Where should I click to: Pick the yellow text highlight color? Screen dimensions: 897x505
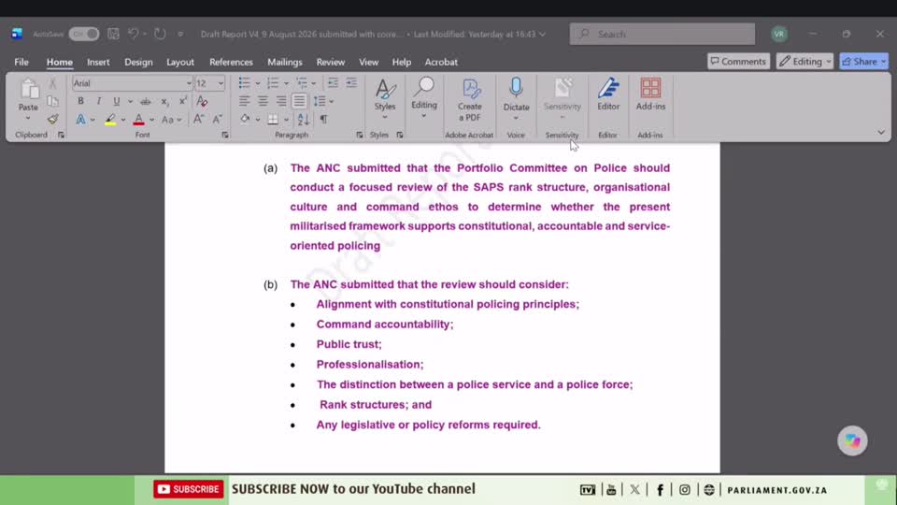point(110,119)
